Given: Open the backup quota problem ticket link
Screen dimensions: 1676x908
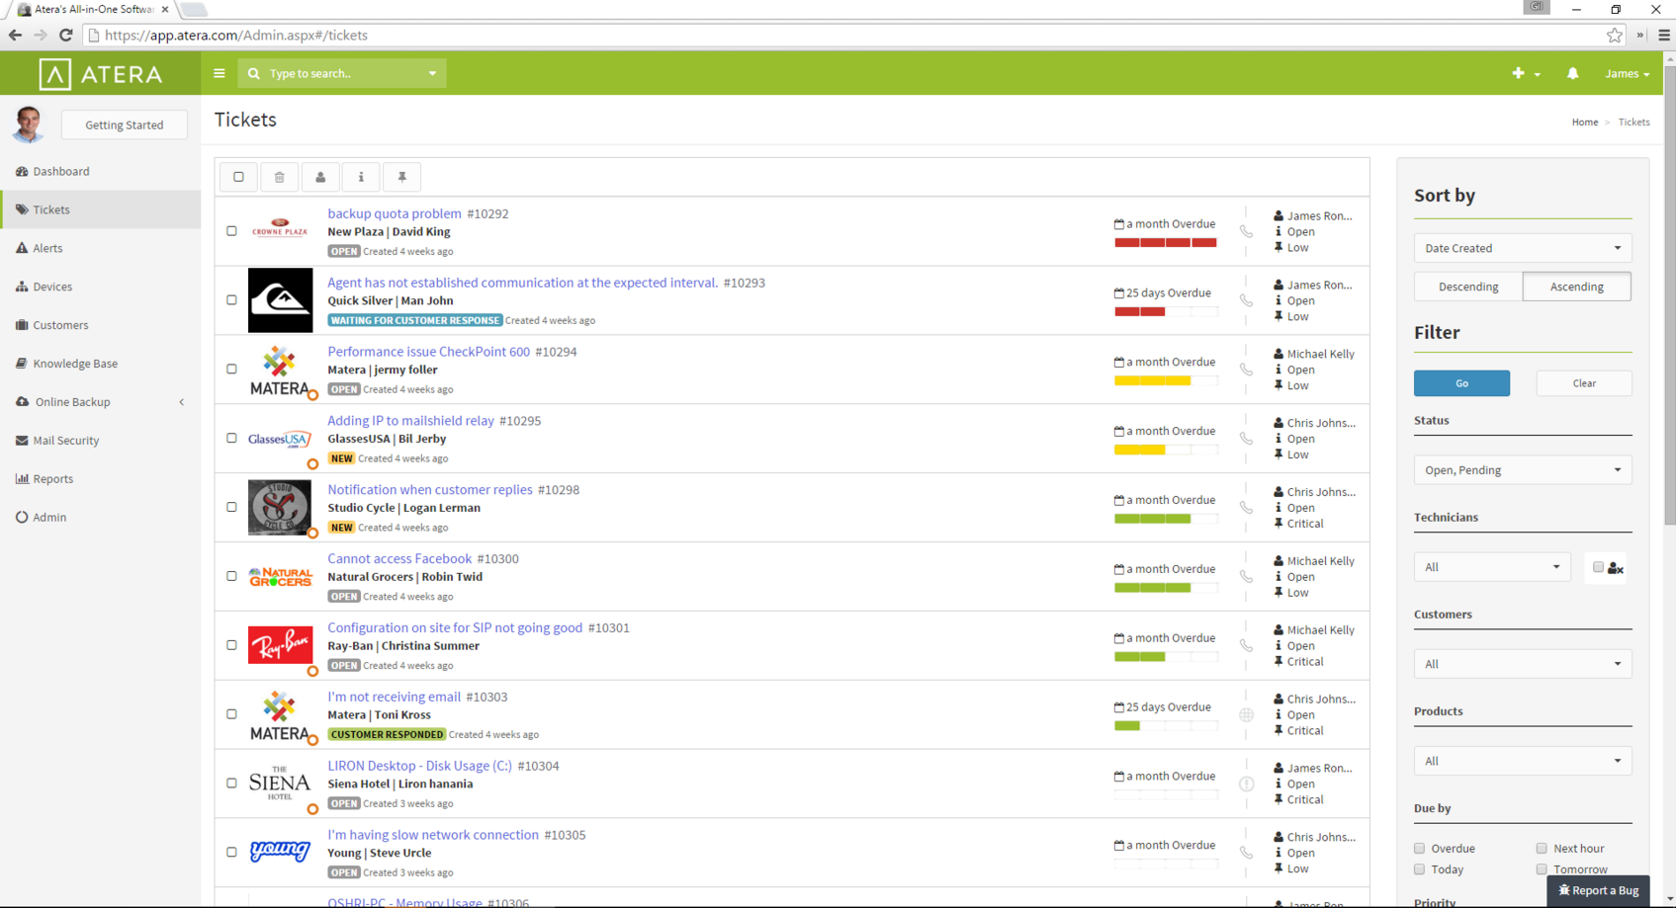Looking at the screenshot, I should coord(395,213).
